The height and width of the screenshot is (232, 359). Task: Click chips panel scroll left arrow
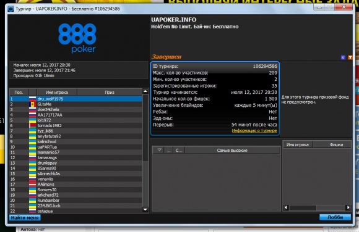[286, 207]
